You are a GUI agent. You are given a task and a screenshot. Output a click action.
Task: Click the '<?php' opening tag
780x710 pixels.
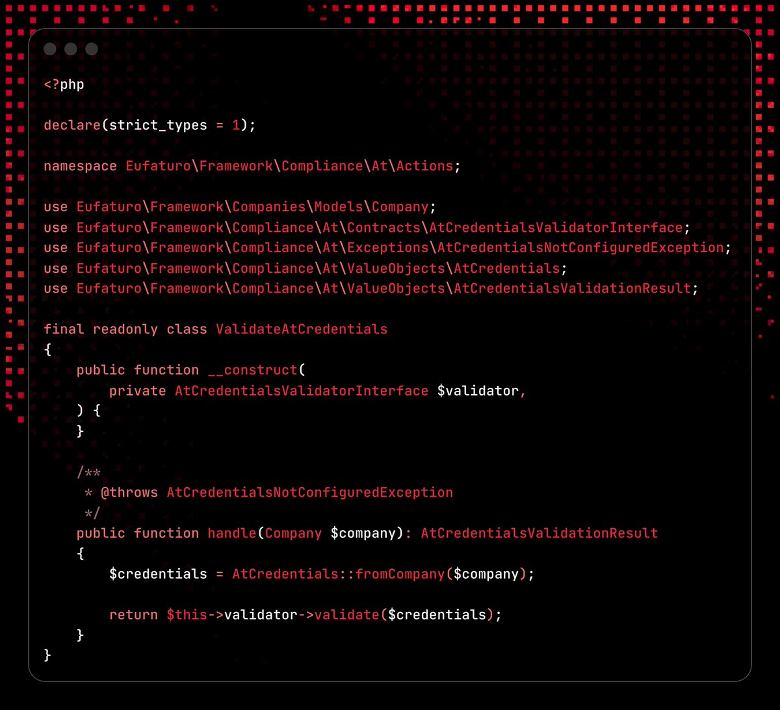(64, 84)
